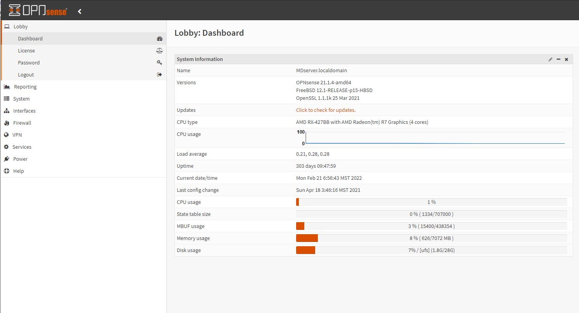Click the 'Uptime' row label
The image size is (579, 313).
[185, 166]
